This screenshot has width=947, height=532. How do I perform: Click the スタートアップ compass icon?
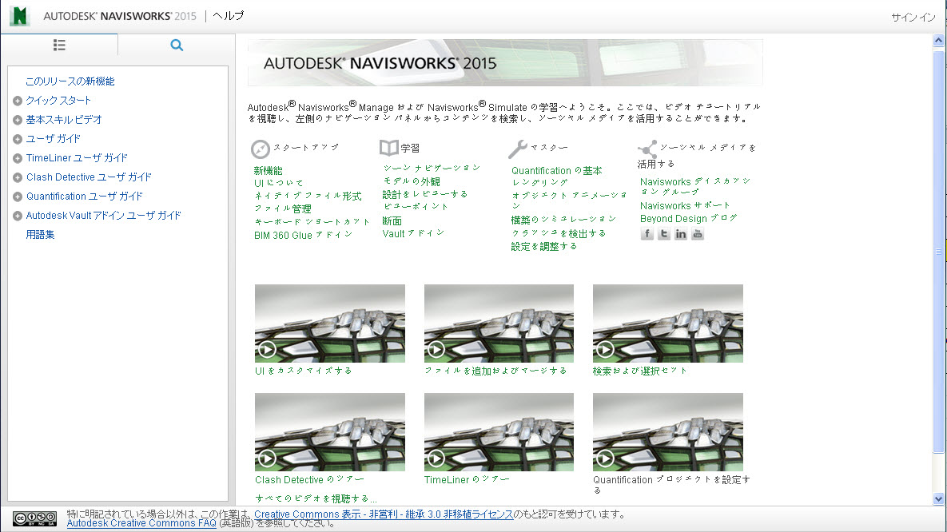[x=261, y=149]
